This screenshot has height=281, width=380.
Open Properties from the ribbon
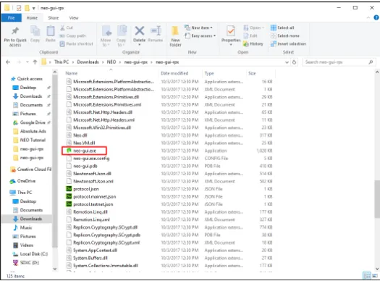click(x=231, y=35)
